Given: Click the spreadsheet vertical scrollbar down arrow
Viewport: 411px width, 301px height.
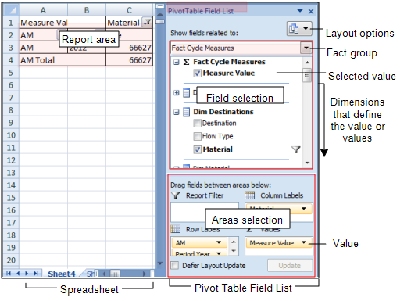Looking at the screenshot, I should [x=160, y=263].
